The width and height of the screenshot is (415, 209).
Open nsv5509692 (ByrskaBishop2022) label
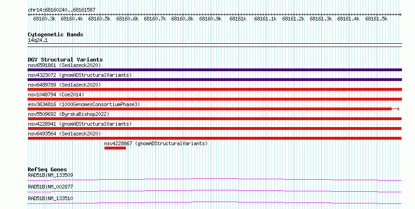[x=69, y=114]
